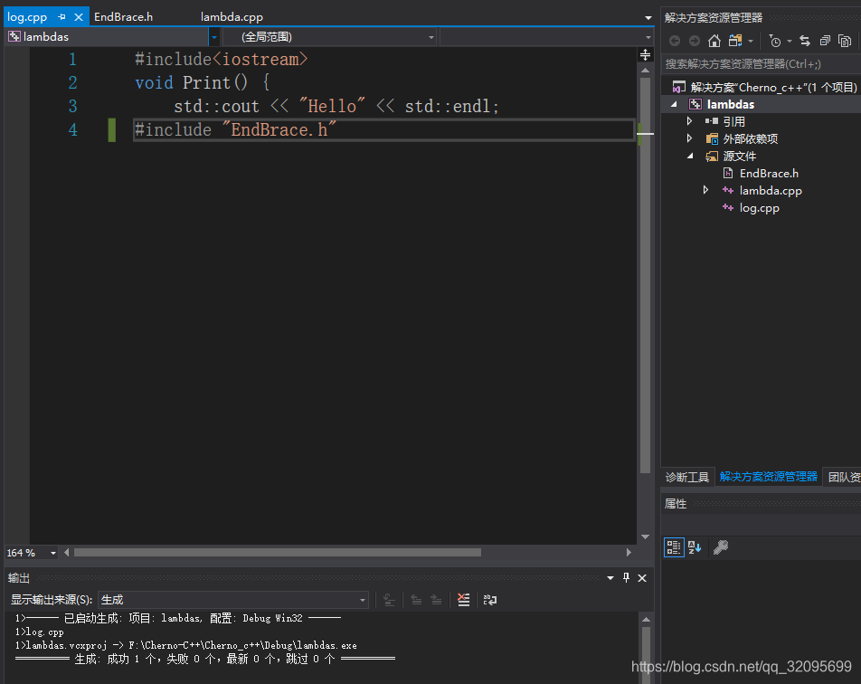Image resolution: width=861 pixels, height=684 pixels.
Task: Switch to the lambda.cpp editor tab
Action: 232,17
